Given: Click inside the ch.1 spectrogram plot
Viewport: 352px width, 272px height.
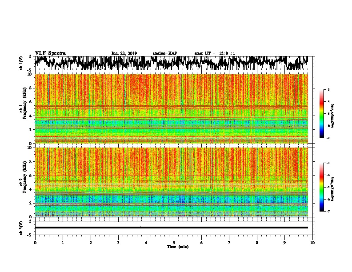Looking at the screenshot, I should 172,108.
